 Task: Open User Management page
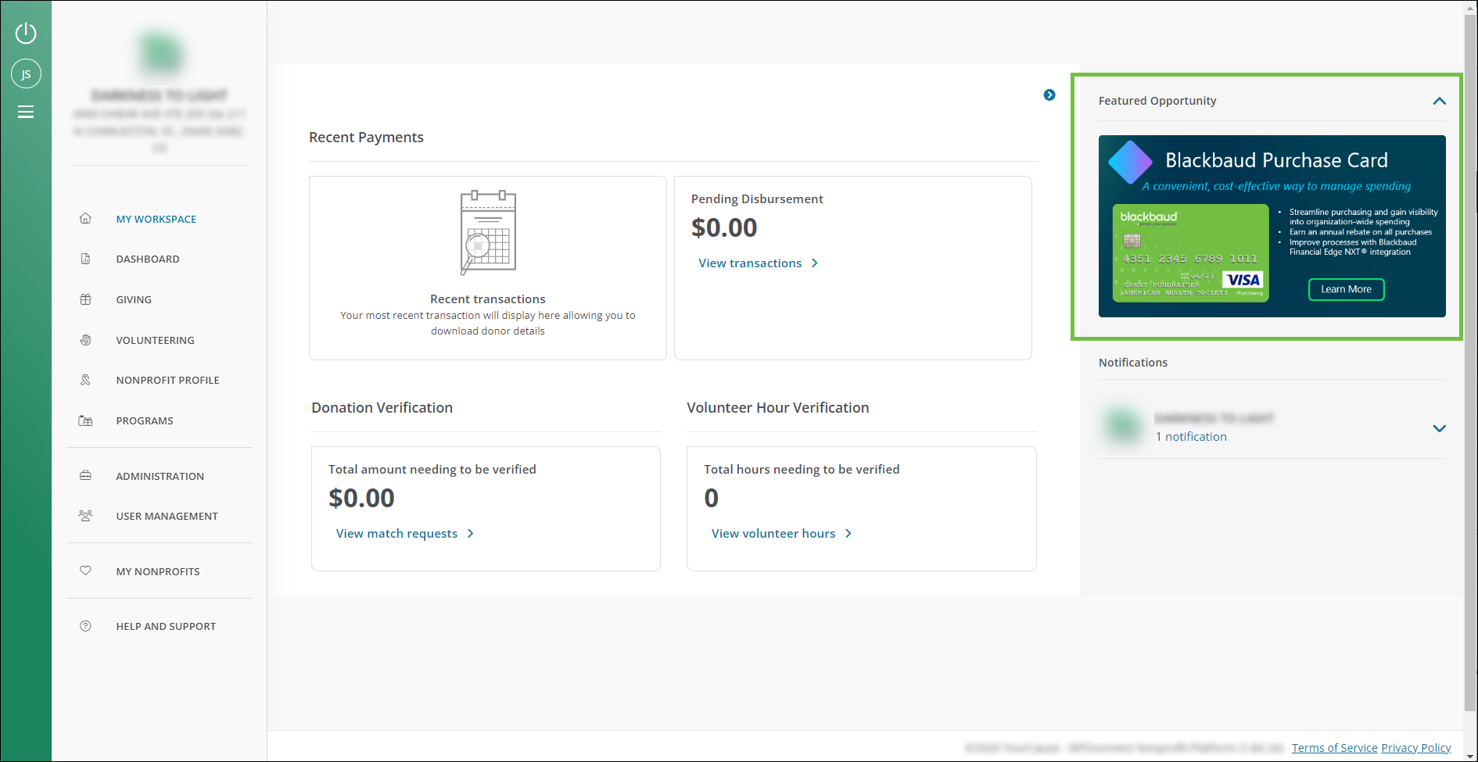167,517
